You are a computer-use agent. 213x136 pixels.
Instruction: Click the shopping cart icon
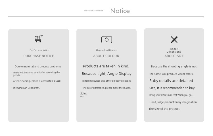coord(39,39)
